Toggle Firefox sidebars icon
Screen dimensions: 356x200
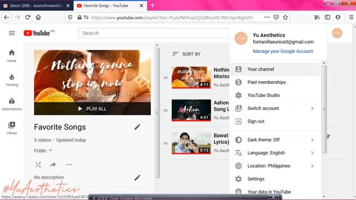tap(328, 17)
